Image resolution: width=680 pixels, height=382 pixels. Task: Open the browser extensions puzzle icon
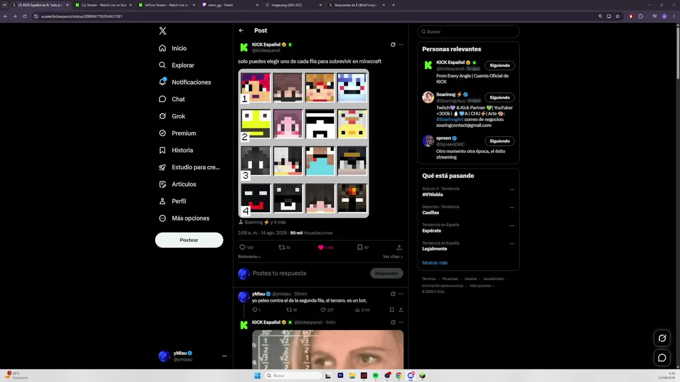[641, 16]
